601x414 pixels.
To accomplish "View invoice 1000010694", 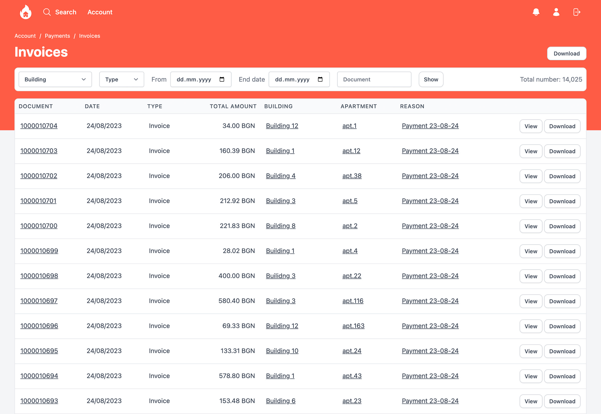I will (x=531, y=376).
